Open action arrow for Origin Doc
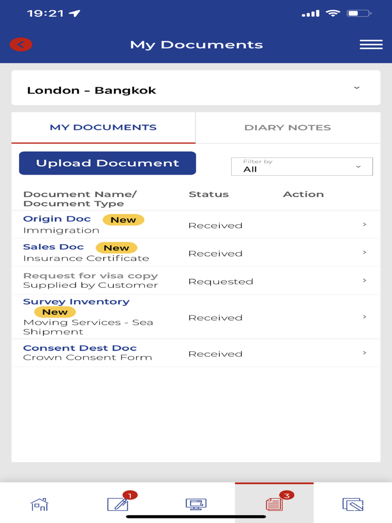Screen dimensions: 392x523 pos(365,225)
